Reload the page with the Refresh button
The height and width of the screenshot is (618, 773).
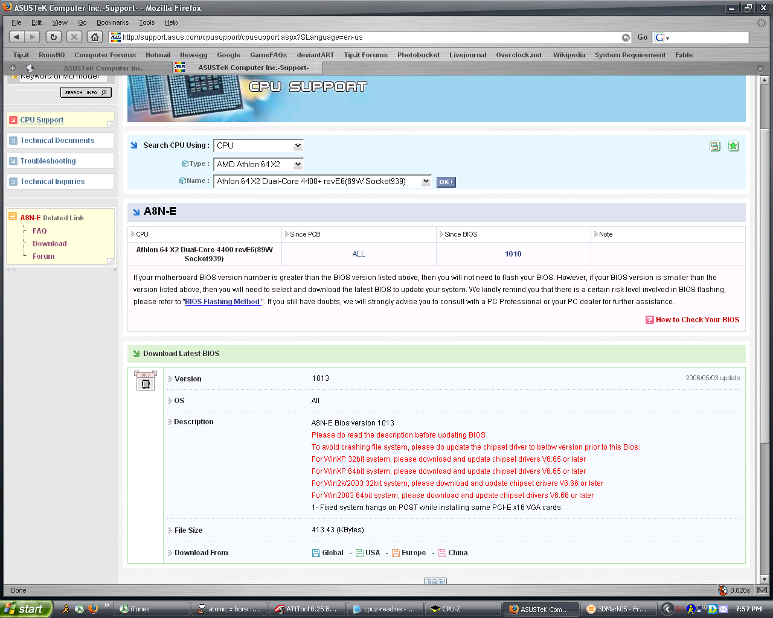54,37
